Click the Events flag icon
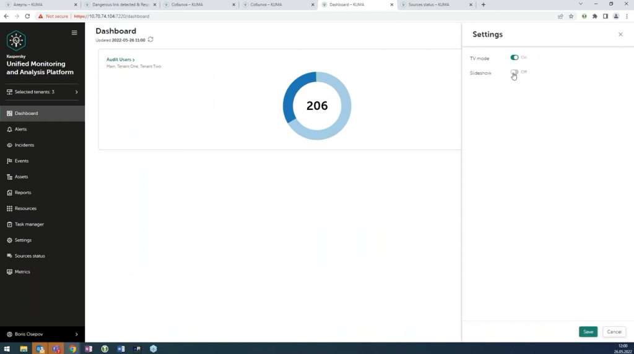The image size is (634, 354). (x=9, y=161)
